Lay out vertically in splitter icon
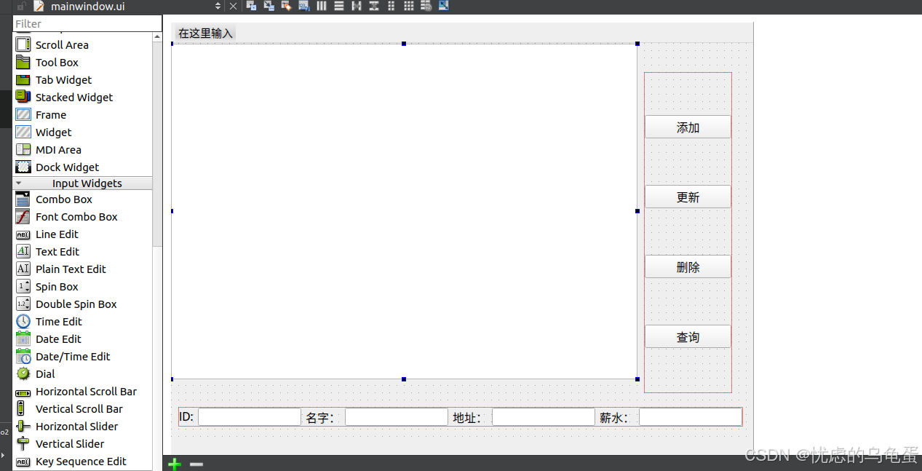 tap(373, 6)
